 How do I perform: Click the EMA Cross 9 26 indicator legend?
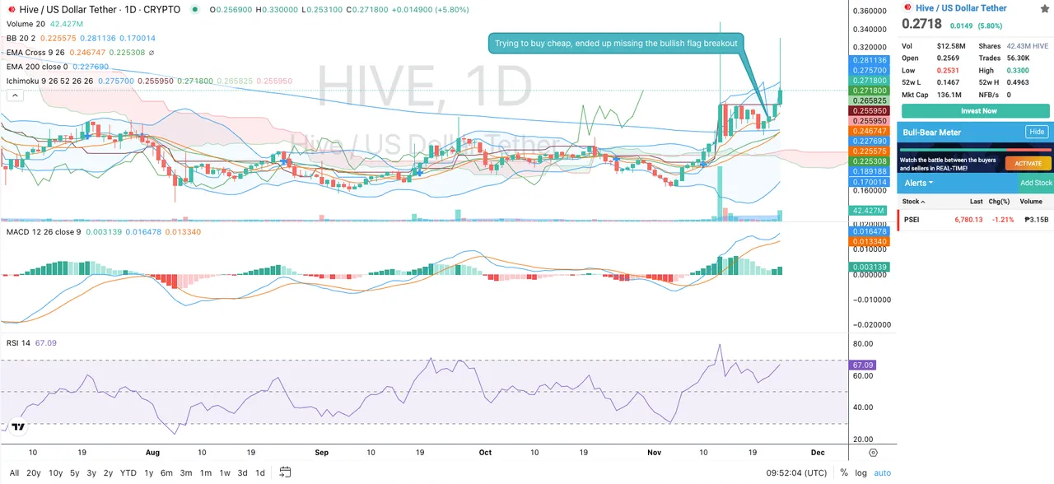point(35,52)
